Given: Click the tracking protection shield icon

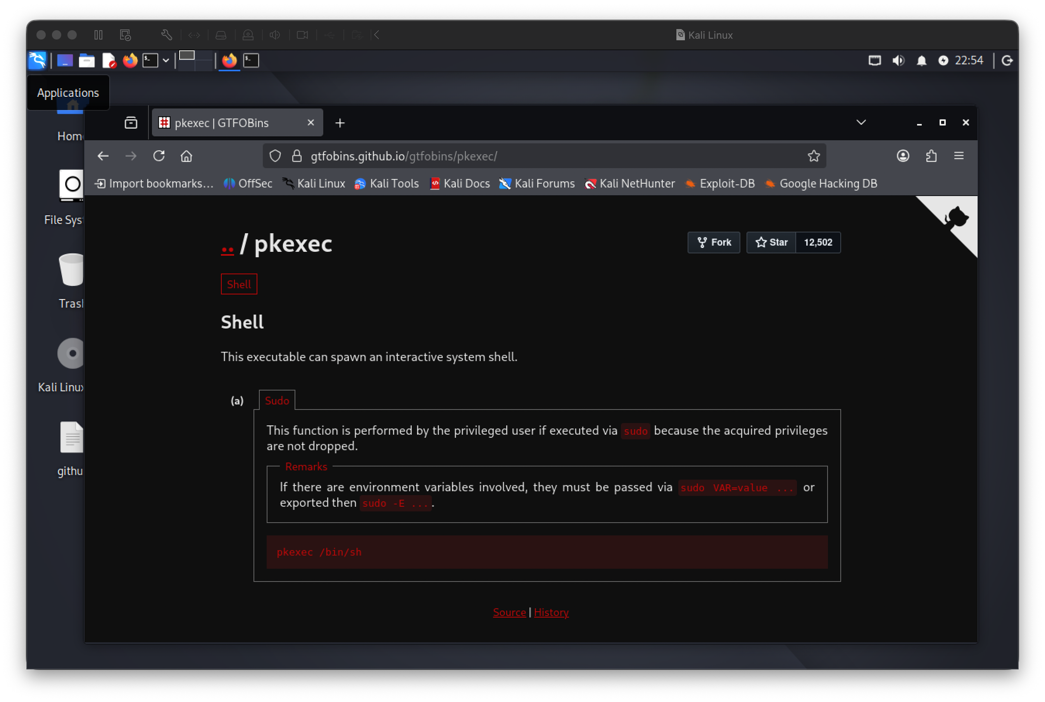Looking at the screenshot, I should (x=274, y=156).
